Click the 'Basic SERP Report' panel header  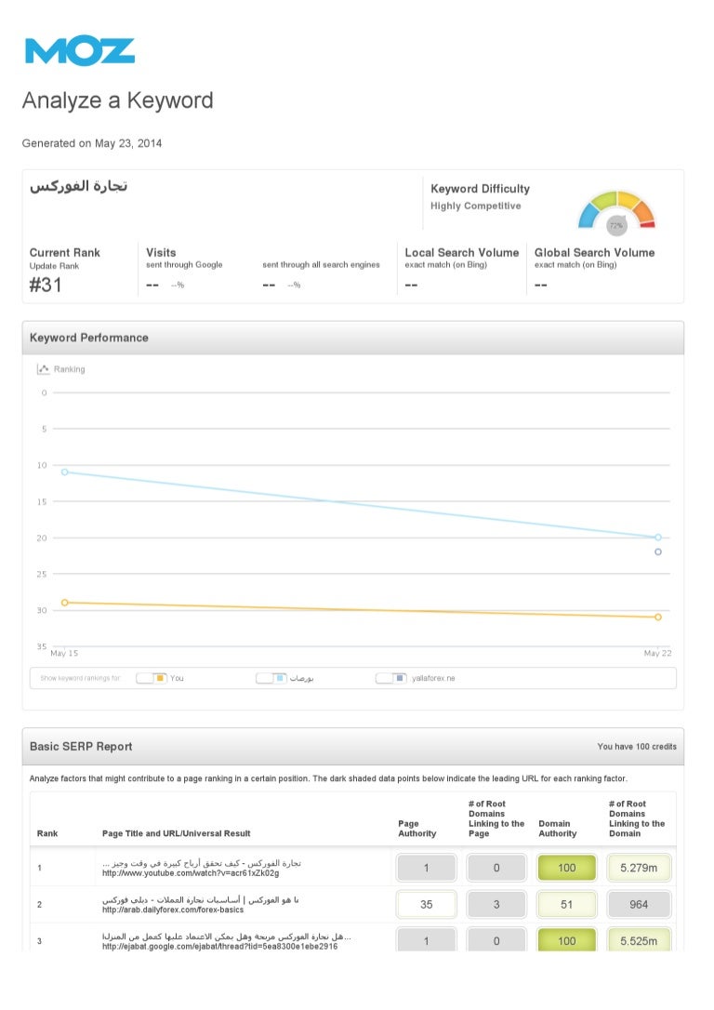[352, 747]
